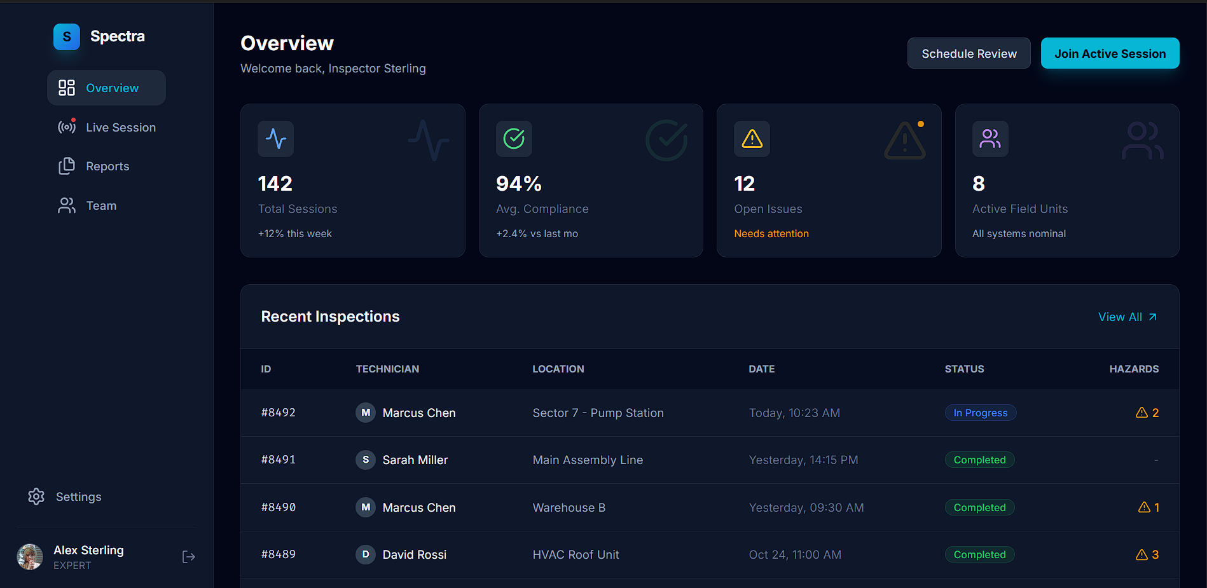Click the logout icon next to Alex Sterling
The width and height of the screenshot is (1207, 588).
tap(189, 557)
